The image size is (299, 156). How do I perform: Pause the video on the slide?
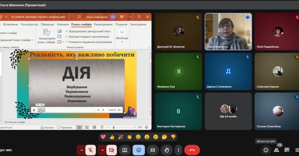(34, 110)
